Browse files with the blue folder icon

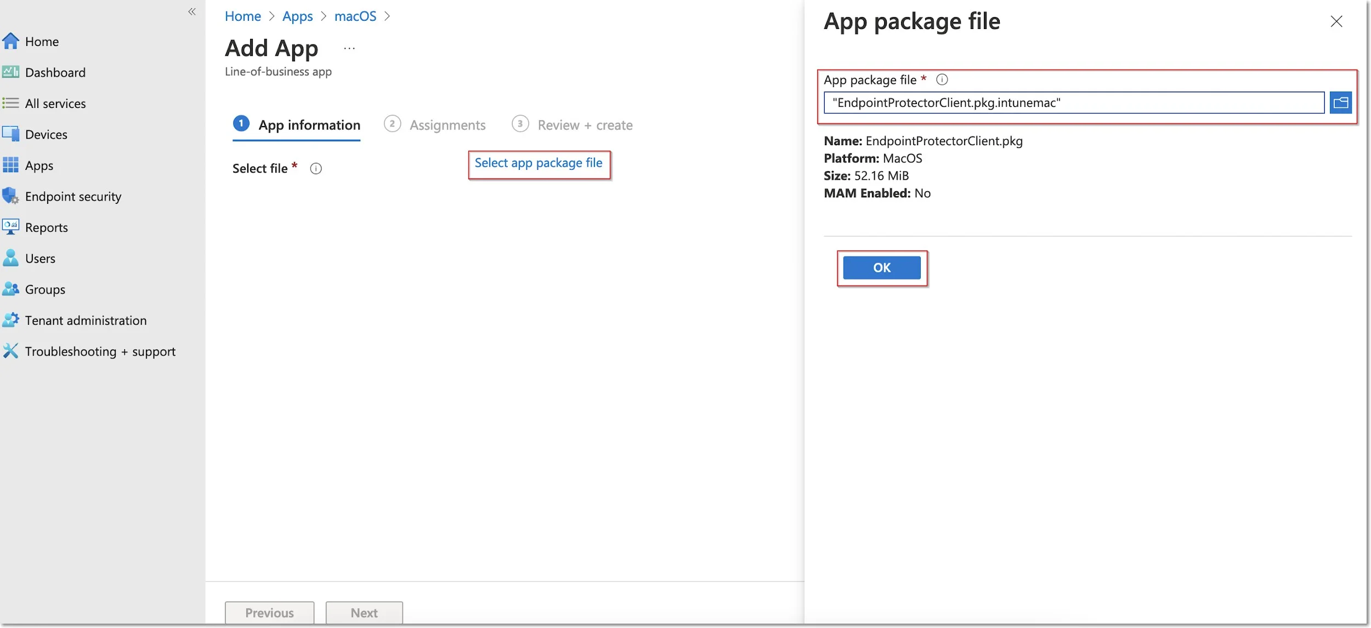[1341, 102]
